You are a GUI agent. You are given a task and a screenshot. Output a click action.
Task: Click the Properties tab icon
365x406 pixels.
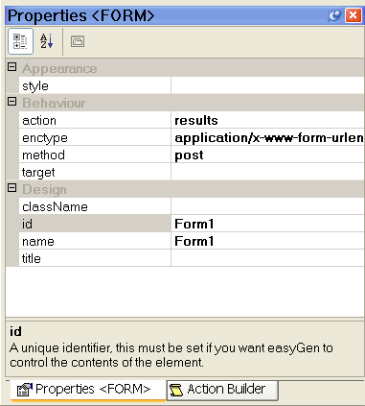[x=25, y=390]
